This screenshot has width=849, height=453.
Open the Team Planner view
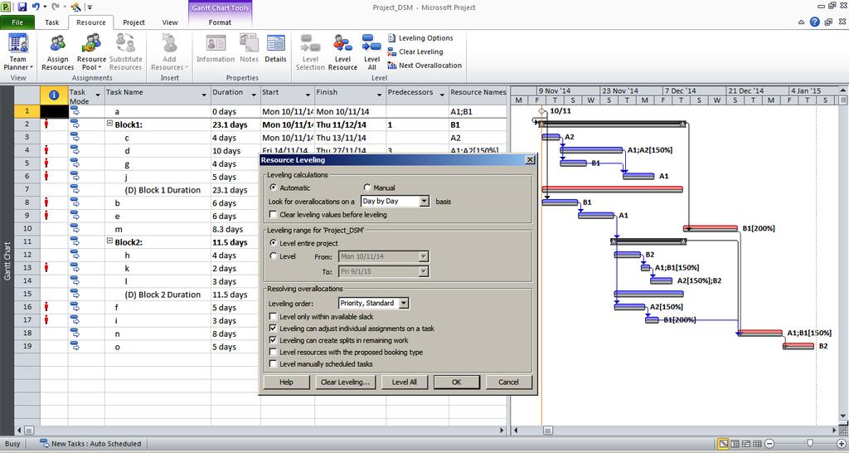tap(18, 52)
